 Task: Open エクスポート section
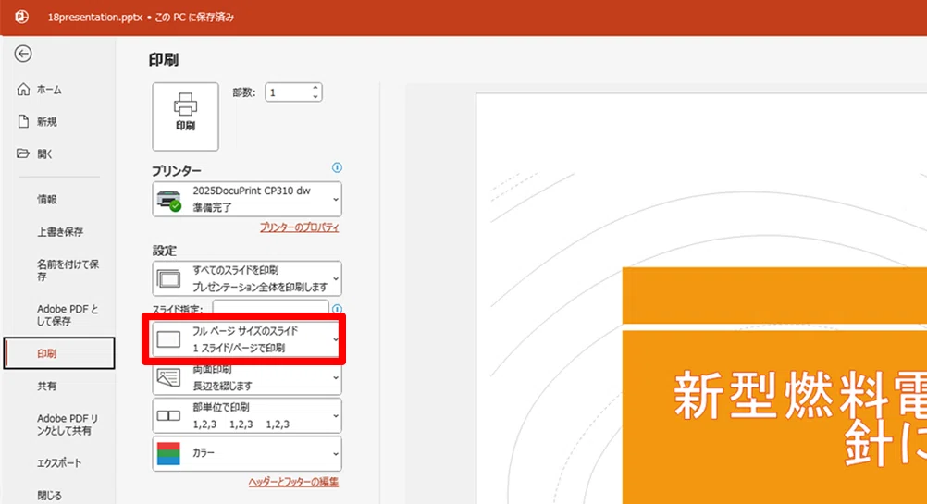(x=58, y=462)
